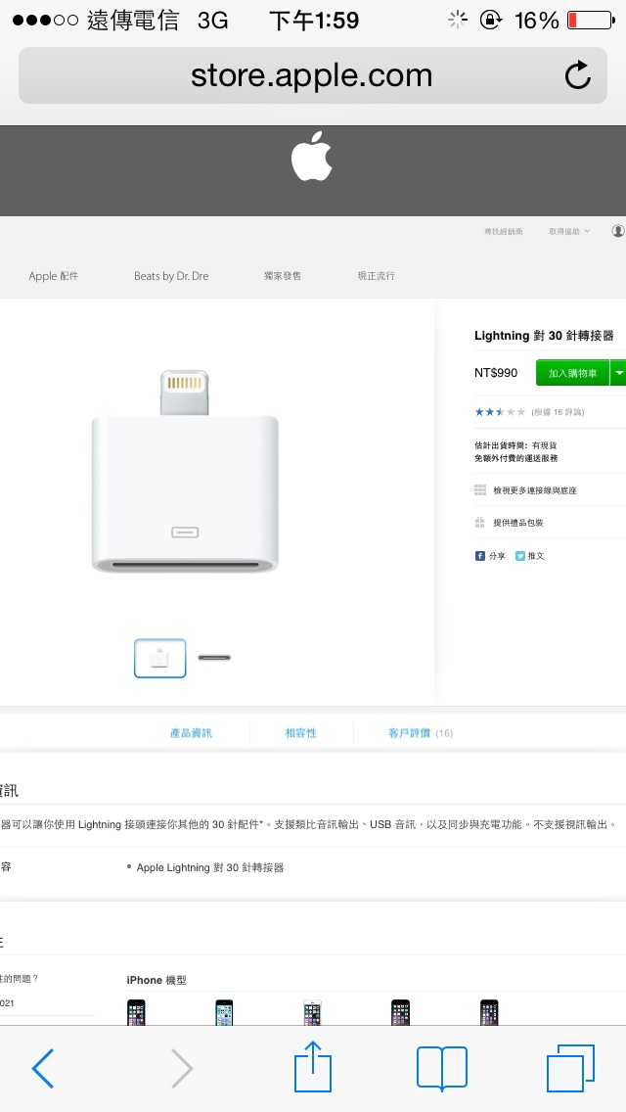
Task: Open the Apple logo home link
Action: coord(311,156)
